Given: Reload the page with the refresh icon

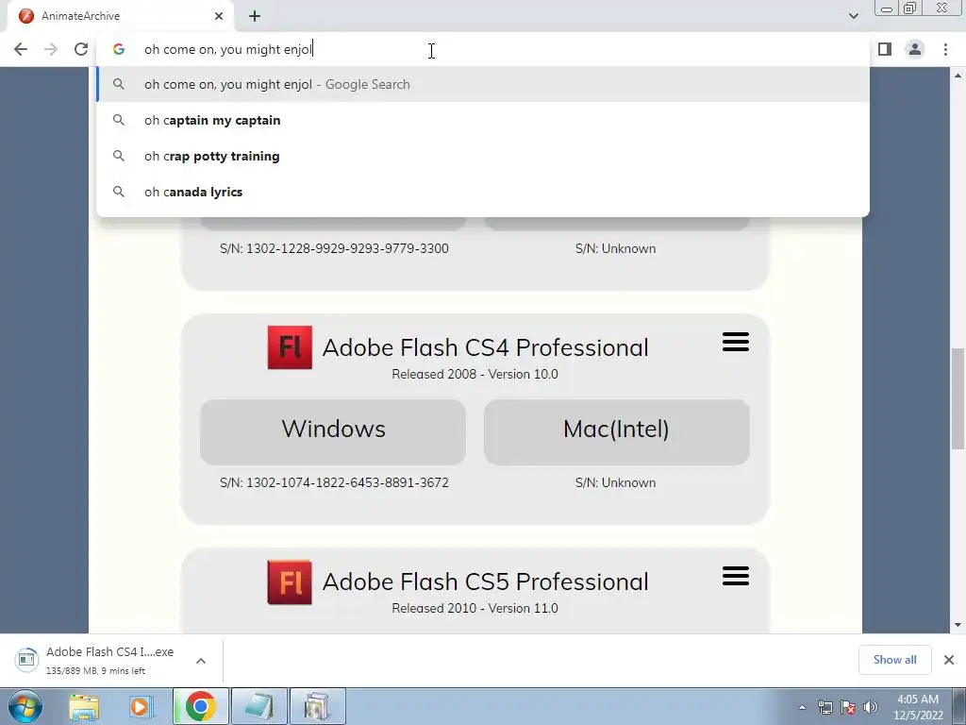Looking at the screenshot, I should [81, 49].
